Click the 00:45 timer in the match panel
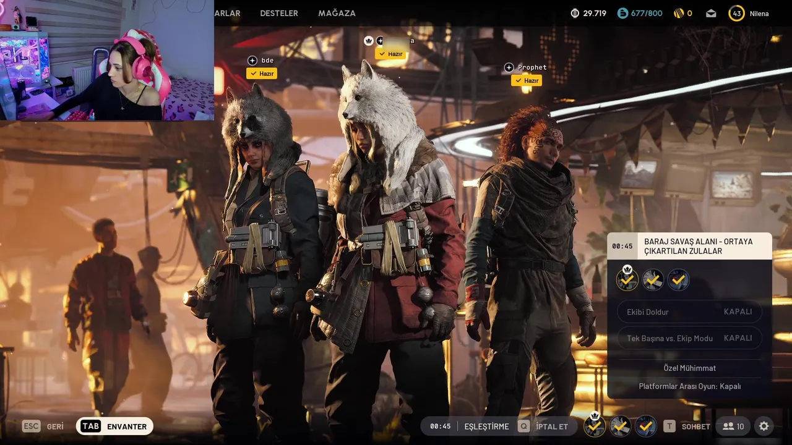The width and height of the screenshot is (792, 445). click(x=622, y=246)
